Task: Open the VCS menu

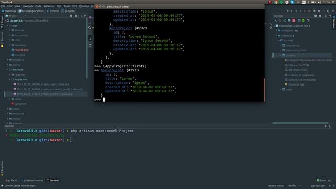Action: (x=75, y=6)
